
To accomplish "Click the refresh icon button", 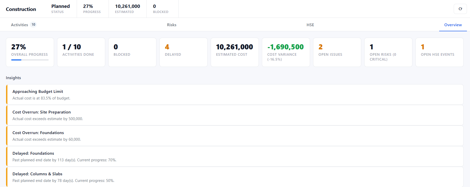I will coord(460,9).
